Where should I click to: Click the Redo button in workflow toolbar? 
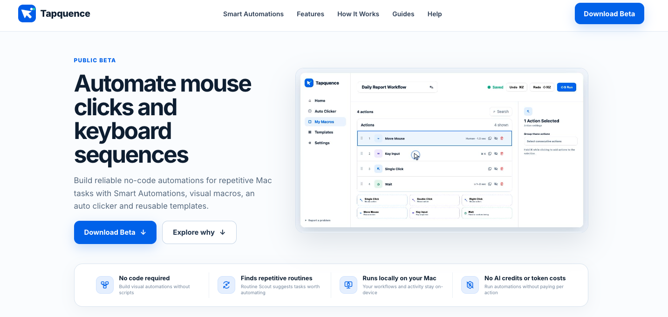click(x=542, y=87)
